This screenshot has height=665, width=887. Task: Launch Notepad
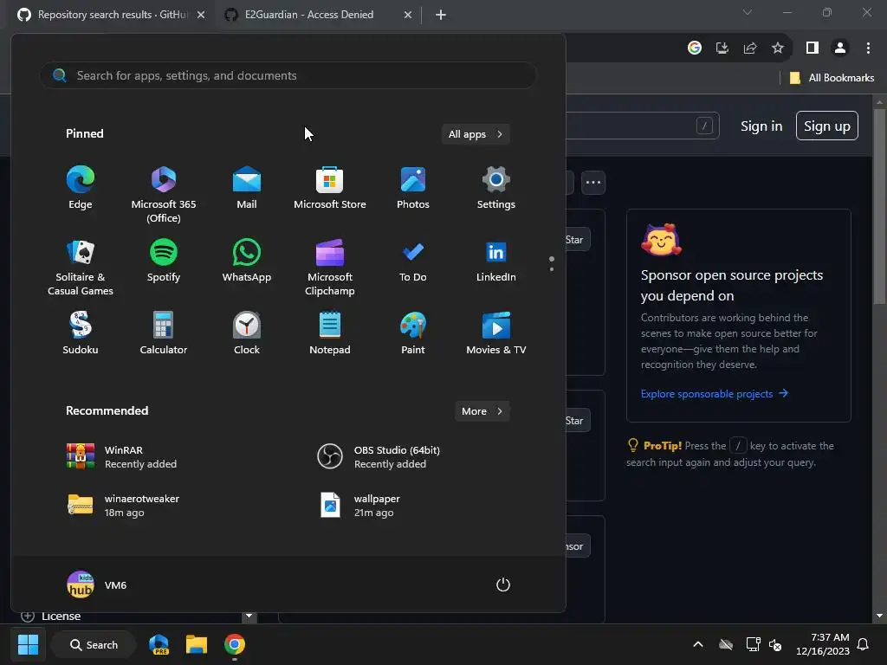(x=330, y=333)
